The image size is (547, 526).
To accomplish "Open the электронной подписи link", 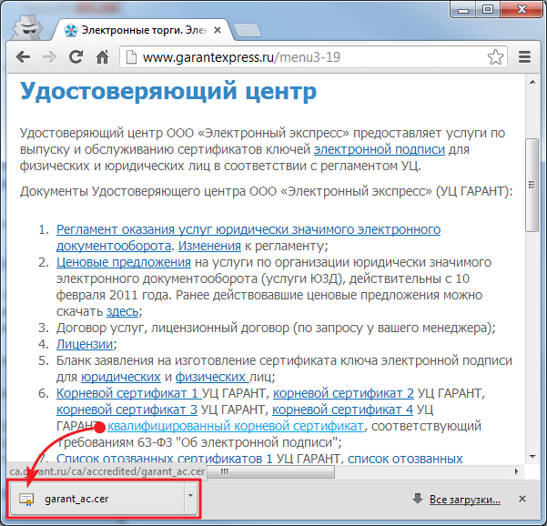I will point(380,149).
